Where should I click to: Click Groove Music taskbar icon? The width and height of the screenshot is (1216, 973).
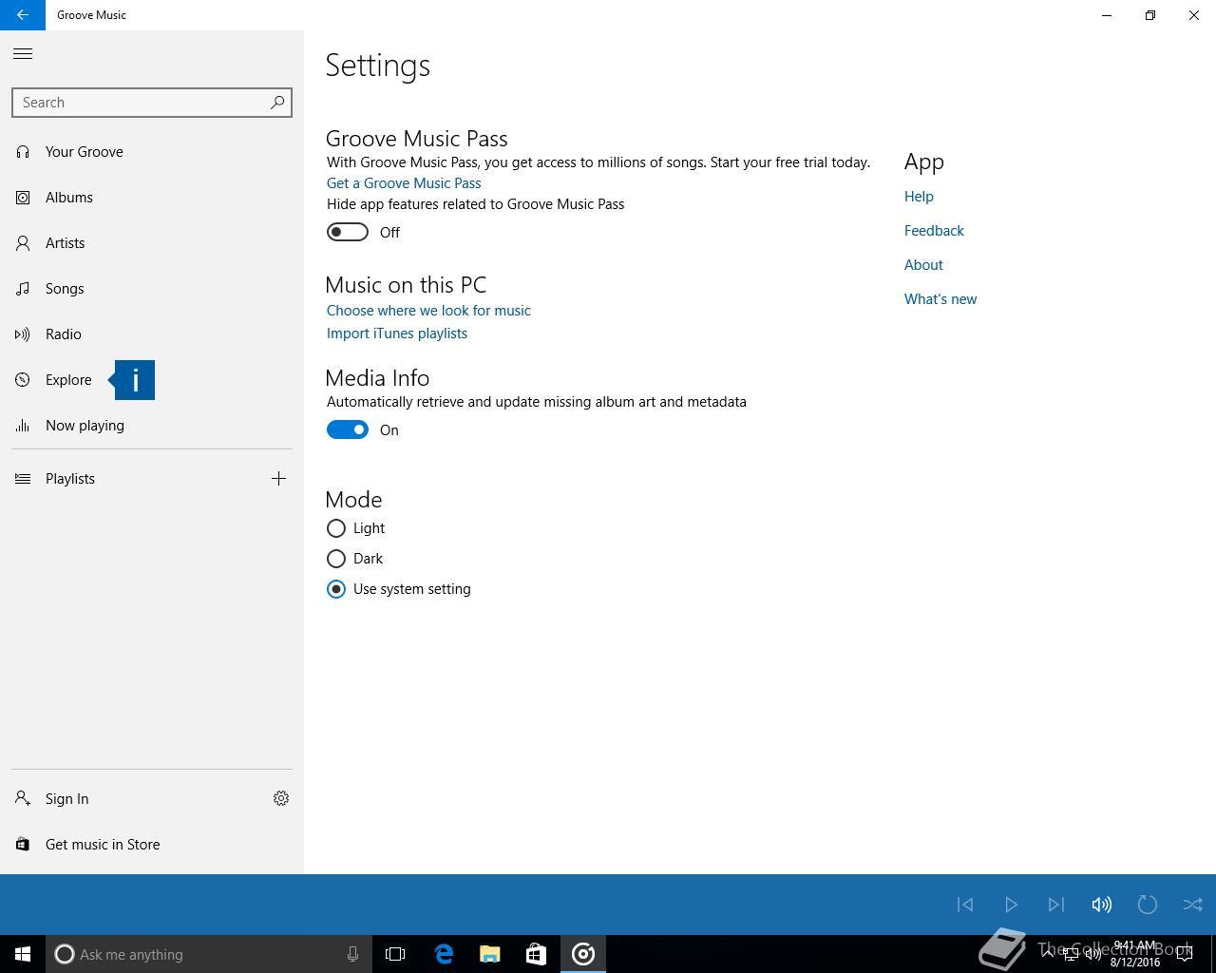coord(583,954)
